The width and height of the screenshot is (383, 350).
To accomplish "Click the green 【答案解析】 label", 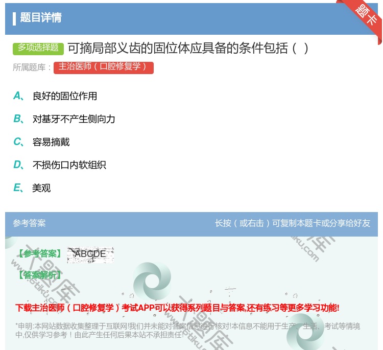I will 40,275.
